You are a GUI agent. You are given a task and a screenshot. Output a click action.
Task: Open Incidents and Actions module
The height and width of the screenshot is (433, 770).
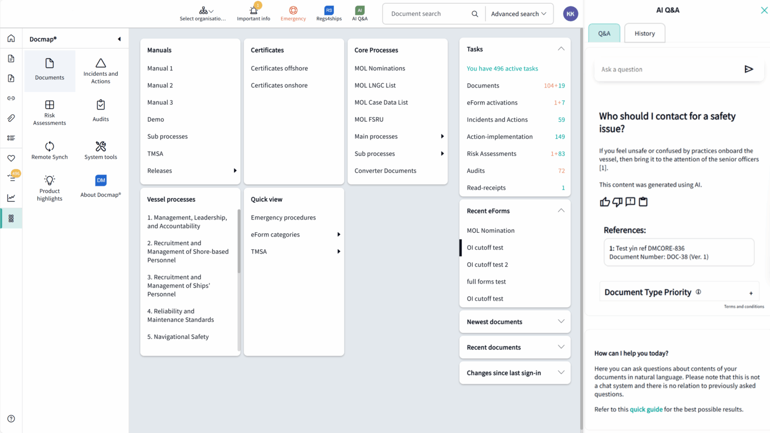click(101, 71)
